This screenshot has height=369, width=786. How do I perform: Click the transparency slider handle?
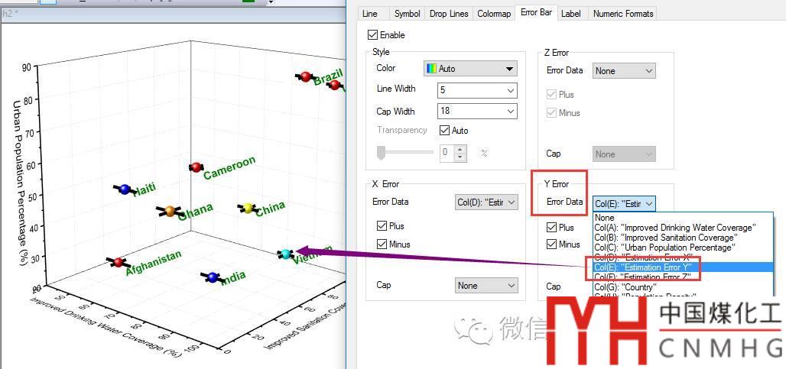click(381, 152)
